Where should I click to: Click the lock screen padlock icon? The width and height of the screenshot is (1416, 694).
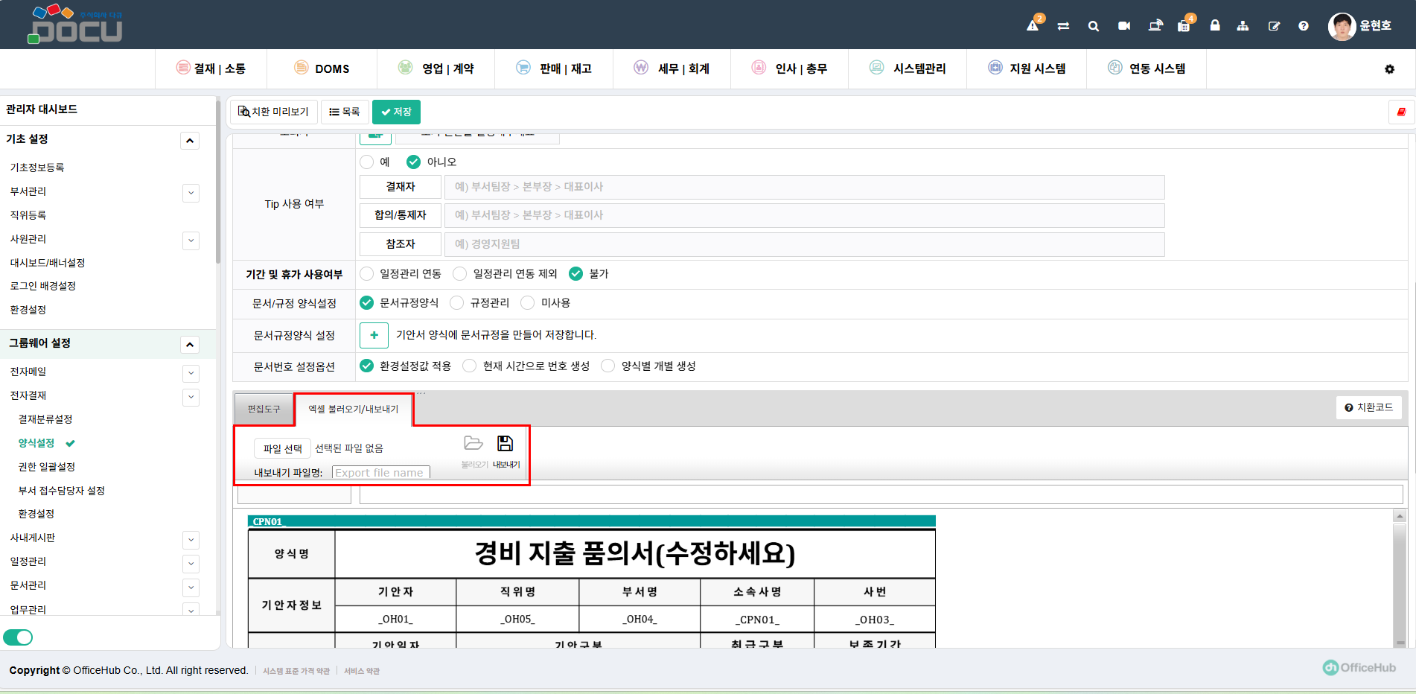tap(1215, 25)
